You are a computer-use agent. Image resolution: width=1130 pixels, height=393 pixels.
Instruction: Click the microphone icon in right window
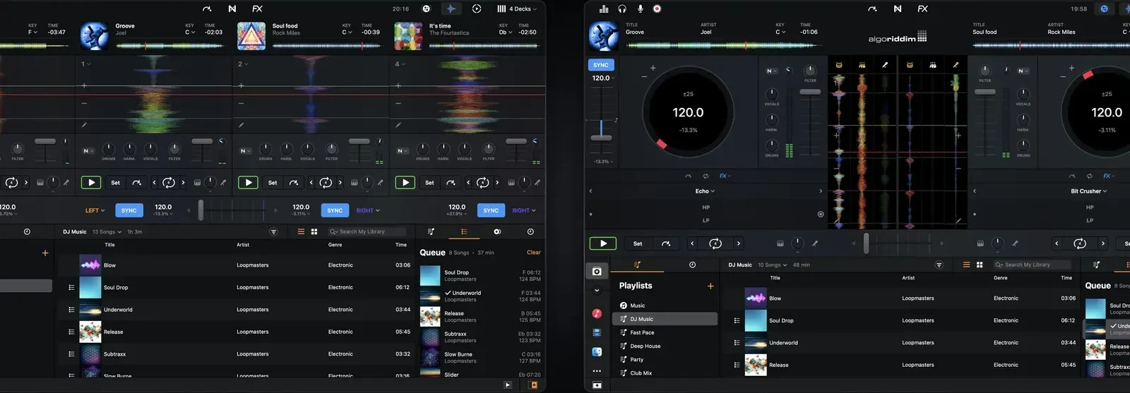[640, 8]
